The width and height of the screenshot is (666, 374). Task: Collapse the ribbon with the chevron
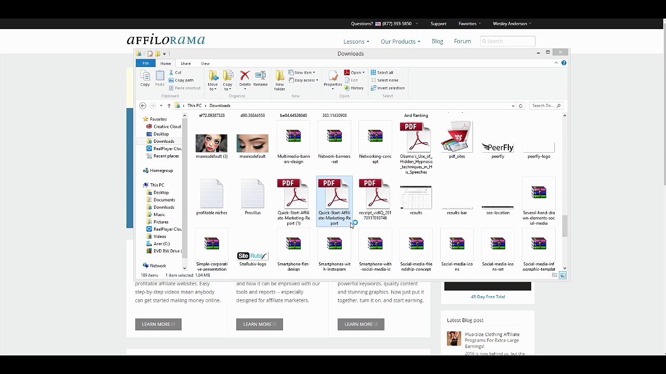pos(556,63)
